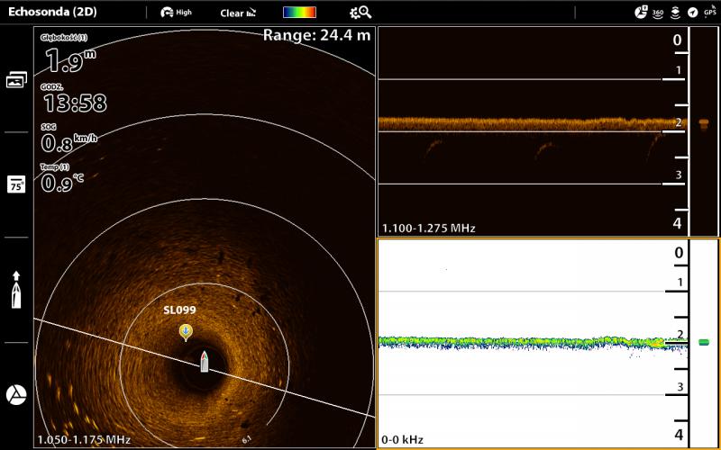Click the 1.050-1.175 MHz frequency label
721x450 pixels.
[83, 439]
